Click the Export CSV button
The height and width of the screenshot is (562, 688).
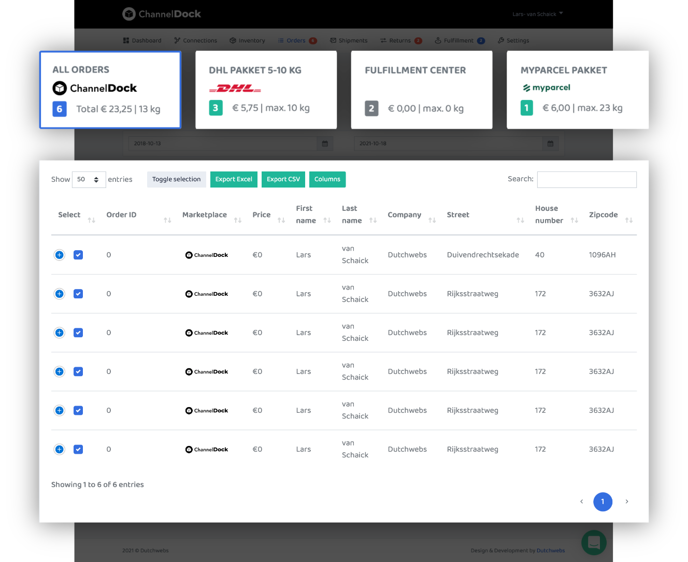pos(283,179)
